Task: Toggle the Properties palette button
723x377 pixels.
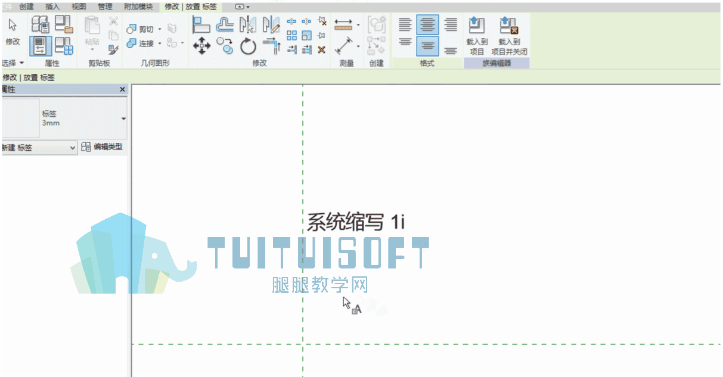Action: (41, 45)
